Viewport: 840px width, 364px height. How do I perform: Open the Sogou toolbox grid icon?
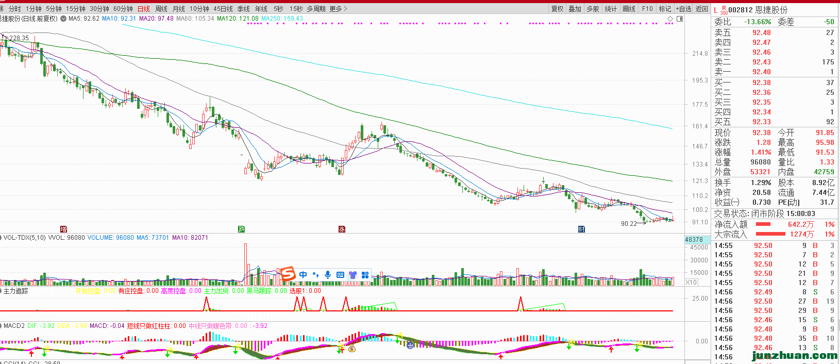click(365, 275)
